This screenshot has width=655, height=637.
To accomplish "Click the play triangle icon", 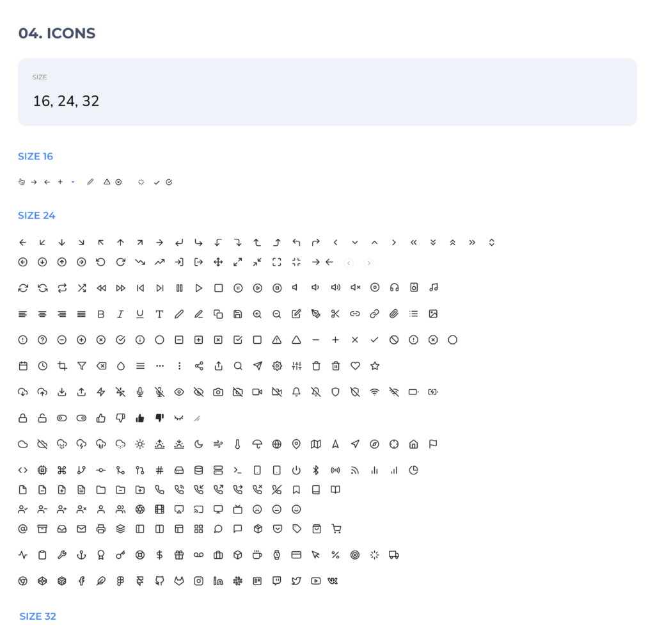I will click(199, 288).
